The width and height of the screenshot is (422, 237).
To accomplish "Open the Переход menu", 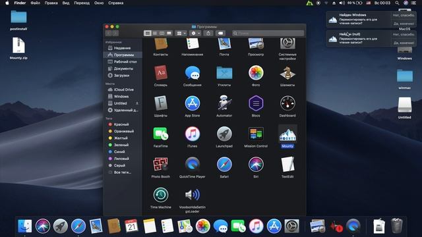I will coord(82,3).
